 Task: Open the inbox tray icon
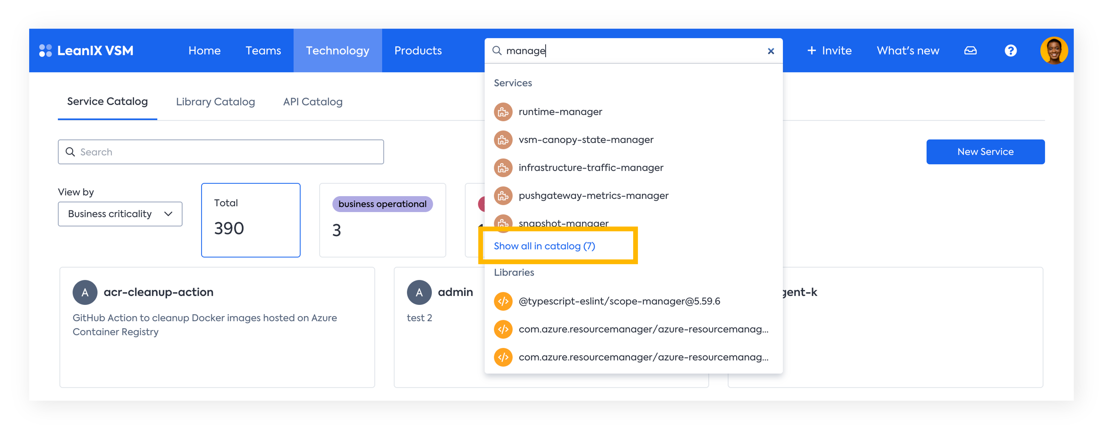tap(970, 50)
